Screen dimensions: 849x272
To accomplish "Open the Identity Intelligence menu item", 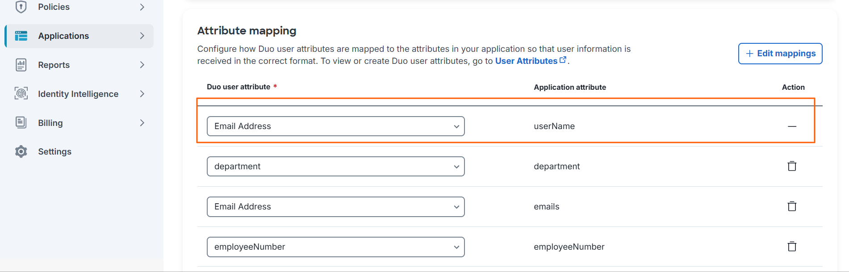I will pos(79,94).
